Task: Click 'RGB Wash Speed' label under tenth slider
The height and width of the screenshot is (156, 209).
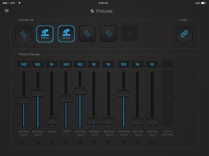Action: coord(153,133)
